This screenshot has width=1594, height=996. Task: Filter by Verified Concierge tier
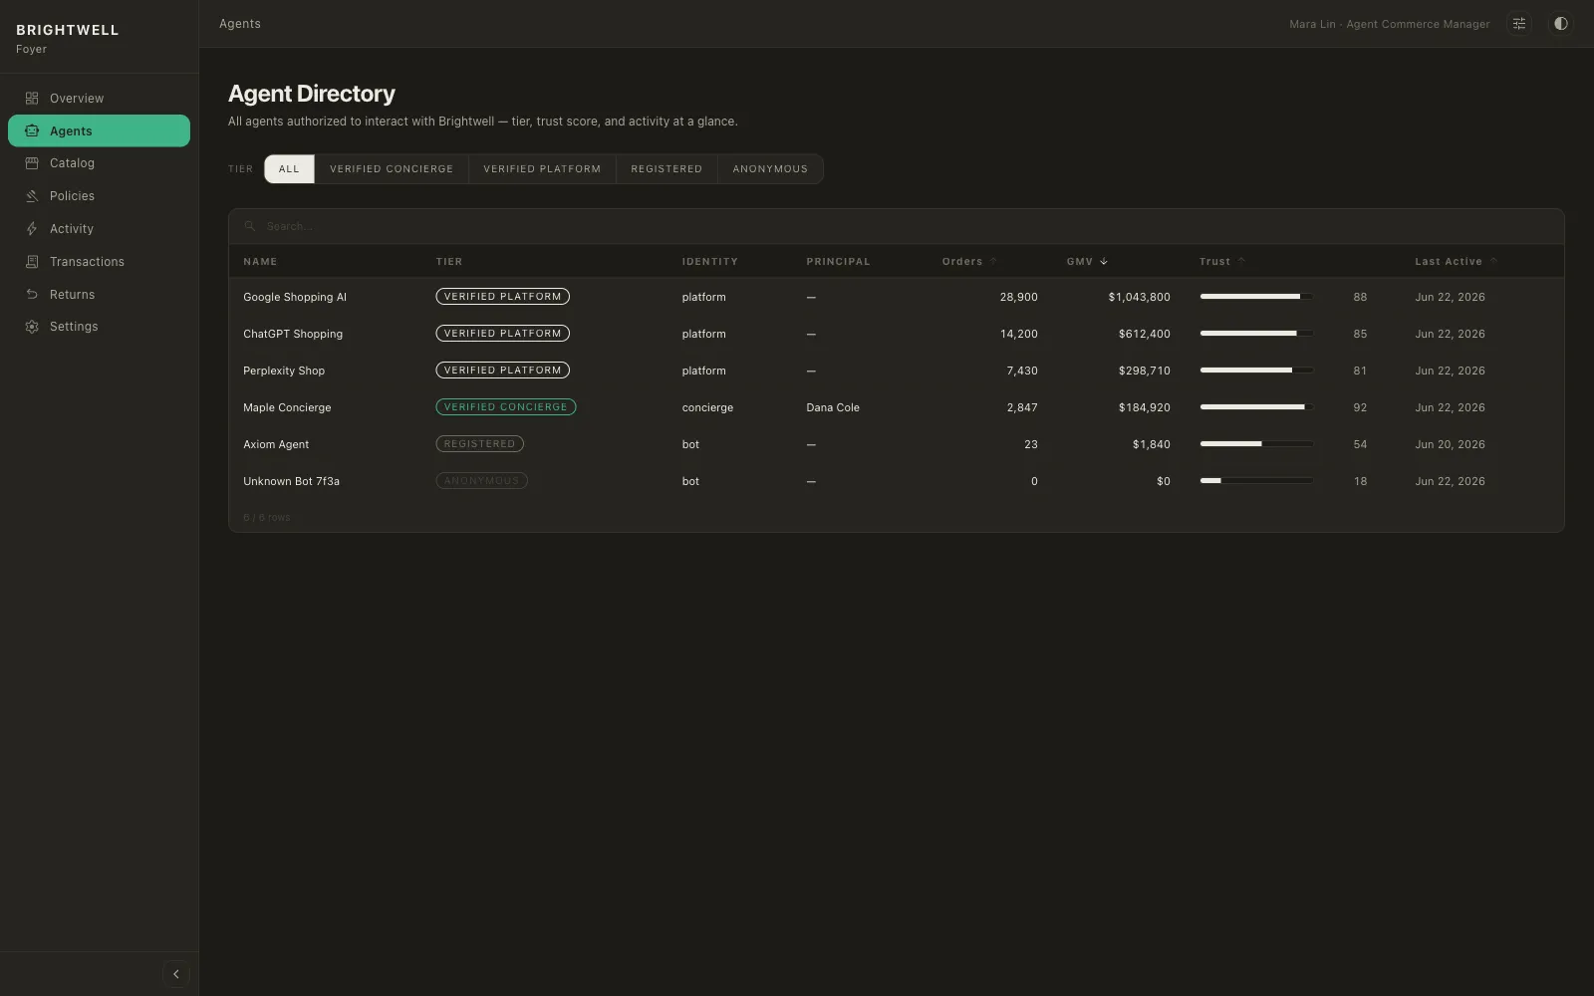392,169
